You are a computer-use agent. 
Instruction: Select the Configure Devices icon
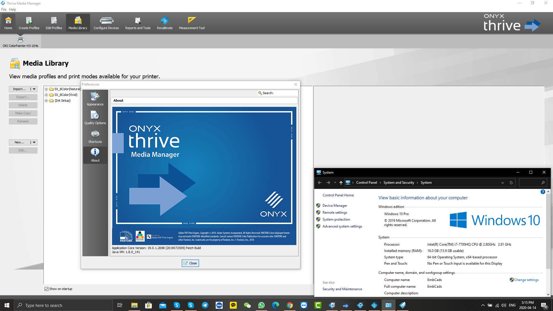pyautogui.click(x=106, y=22)
